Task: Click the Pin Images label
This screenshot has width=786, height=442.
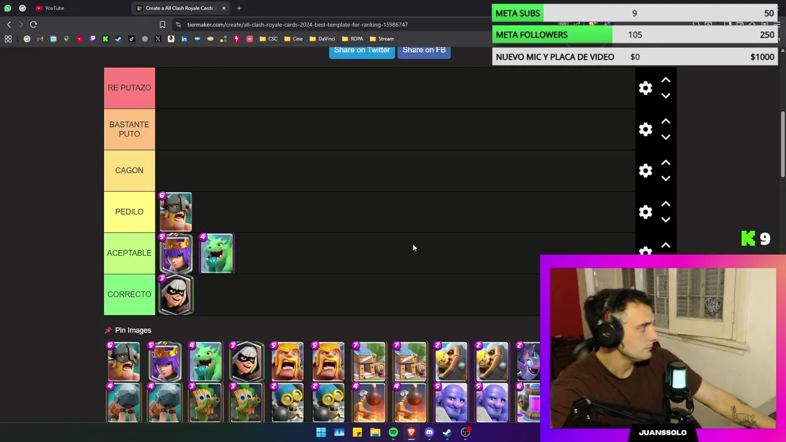Action: pos(133,330)
